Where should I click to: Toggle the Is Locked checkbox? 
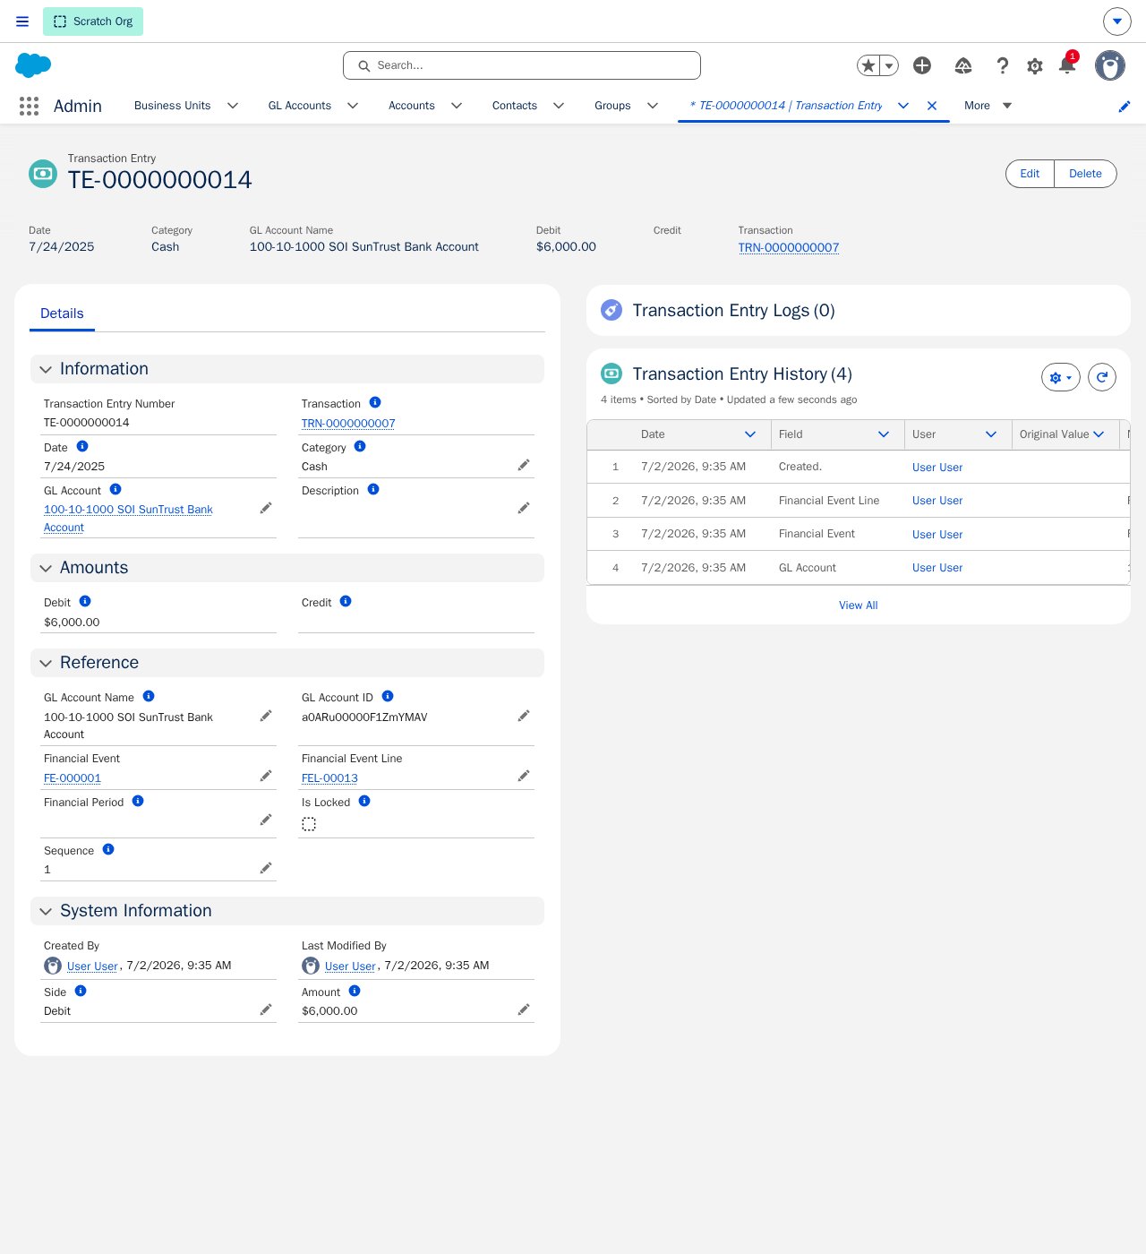click(x=309, y=824)
